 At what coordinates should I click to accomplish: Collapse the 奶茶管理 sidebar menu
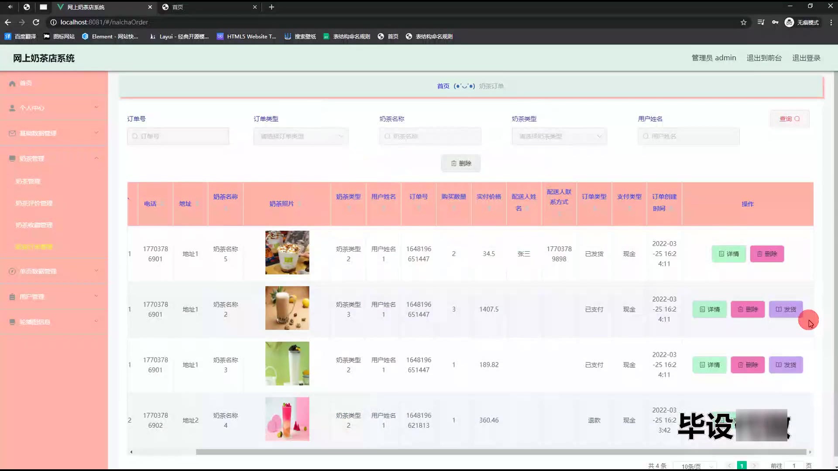pos(54,158)
